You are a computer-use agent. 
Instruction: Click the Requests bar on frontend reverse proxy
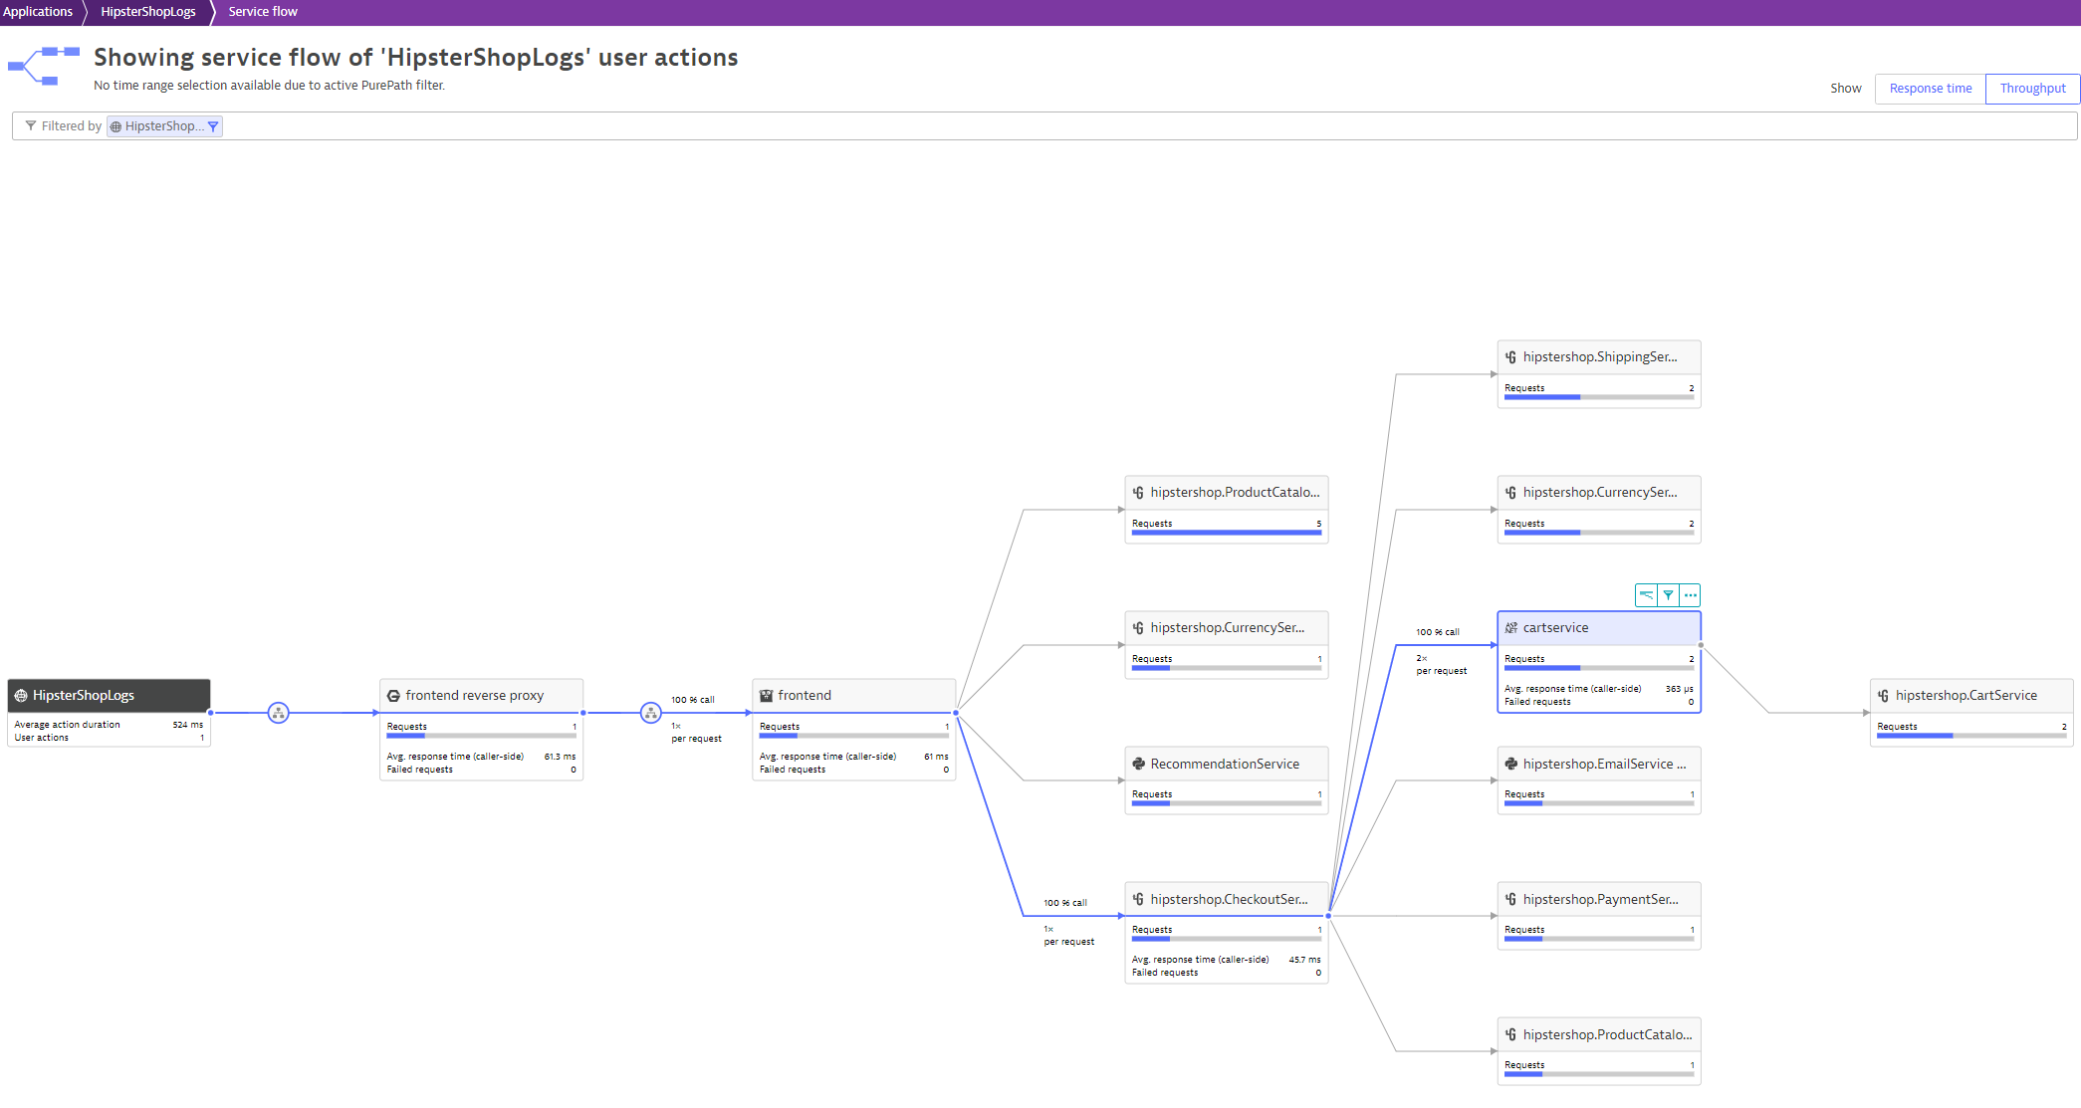click(482, 736)
